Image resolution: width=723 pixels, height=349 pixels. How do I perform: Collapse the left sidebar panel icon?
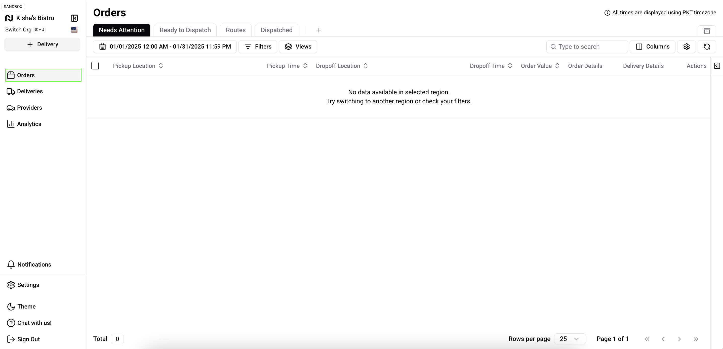(x=74, y=18)
